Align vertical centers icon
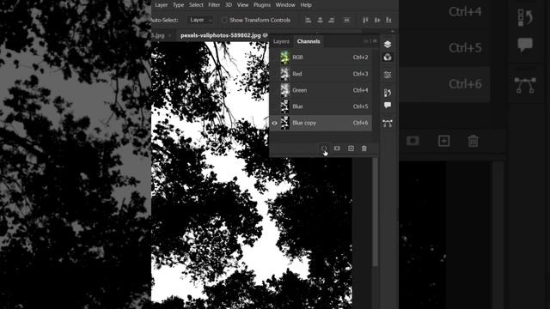 pyautogui.click(x=377, y=21)
